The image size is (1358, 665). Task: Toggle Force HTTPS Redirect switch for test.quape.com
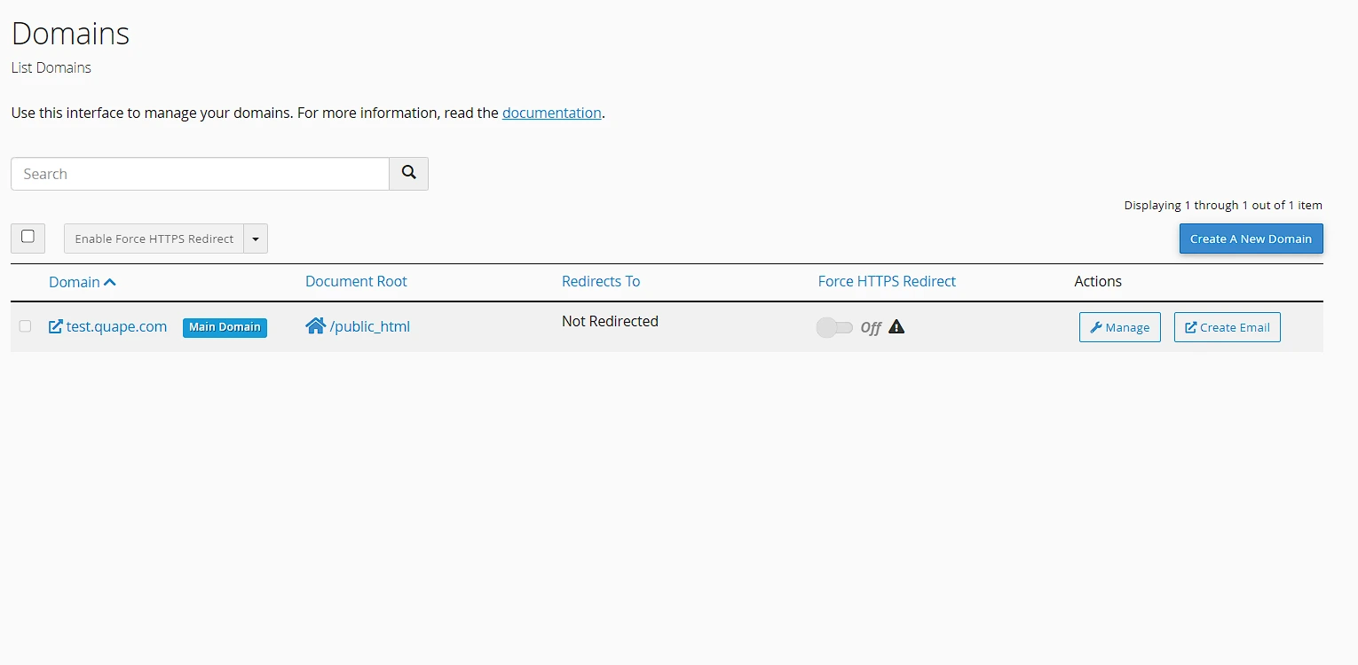click(834, 327)
